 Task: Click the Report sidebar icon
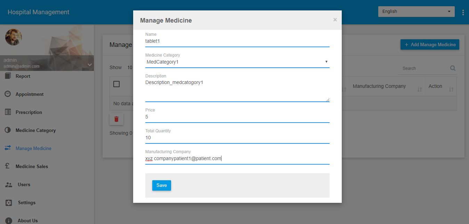tap(8, 76)
